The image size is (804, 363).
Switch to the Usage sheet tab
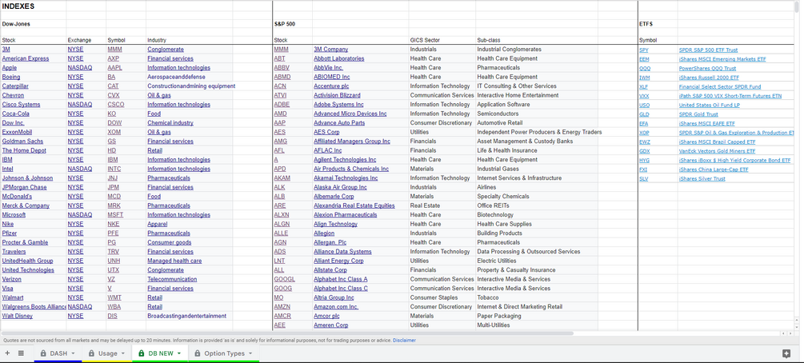click(108, 353)
